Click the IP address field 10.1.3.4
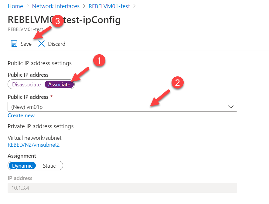269x204 pixels. pyautogui.click(x=122, y=188)
